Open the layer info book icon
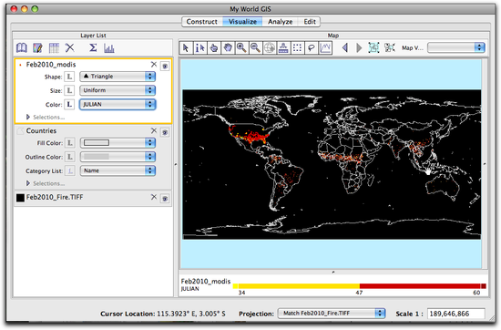 (22, 48)
